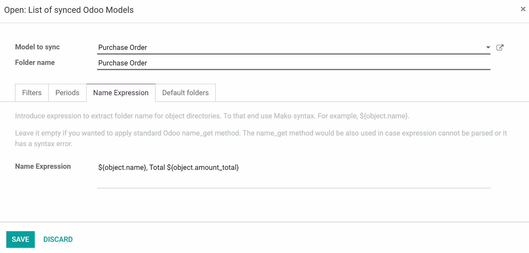Switch to the Periods tab
The width and height of the screenshot is (529, 253).
click(67, 93)
